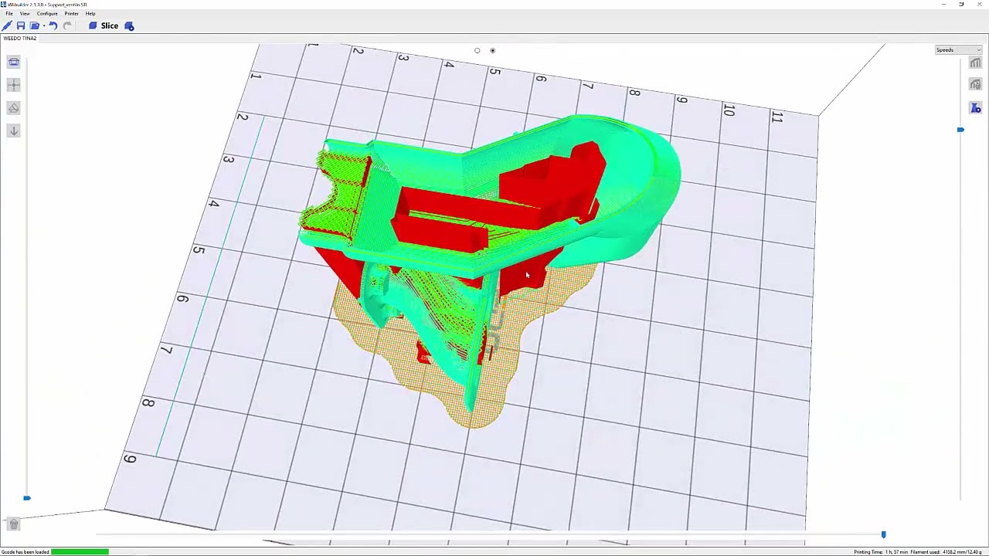Click the second layer view icon on right
Image resolution: width=989 pixels, height=556 pixels.
pos(975,85)
